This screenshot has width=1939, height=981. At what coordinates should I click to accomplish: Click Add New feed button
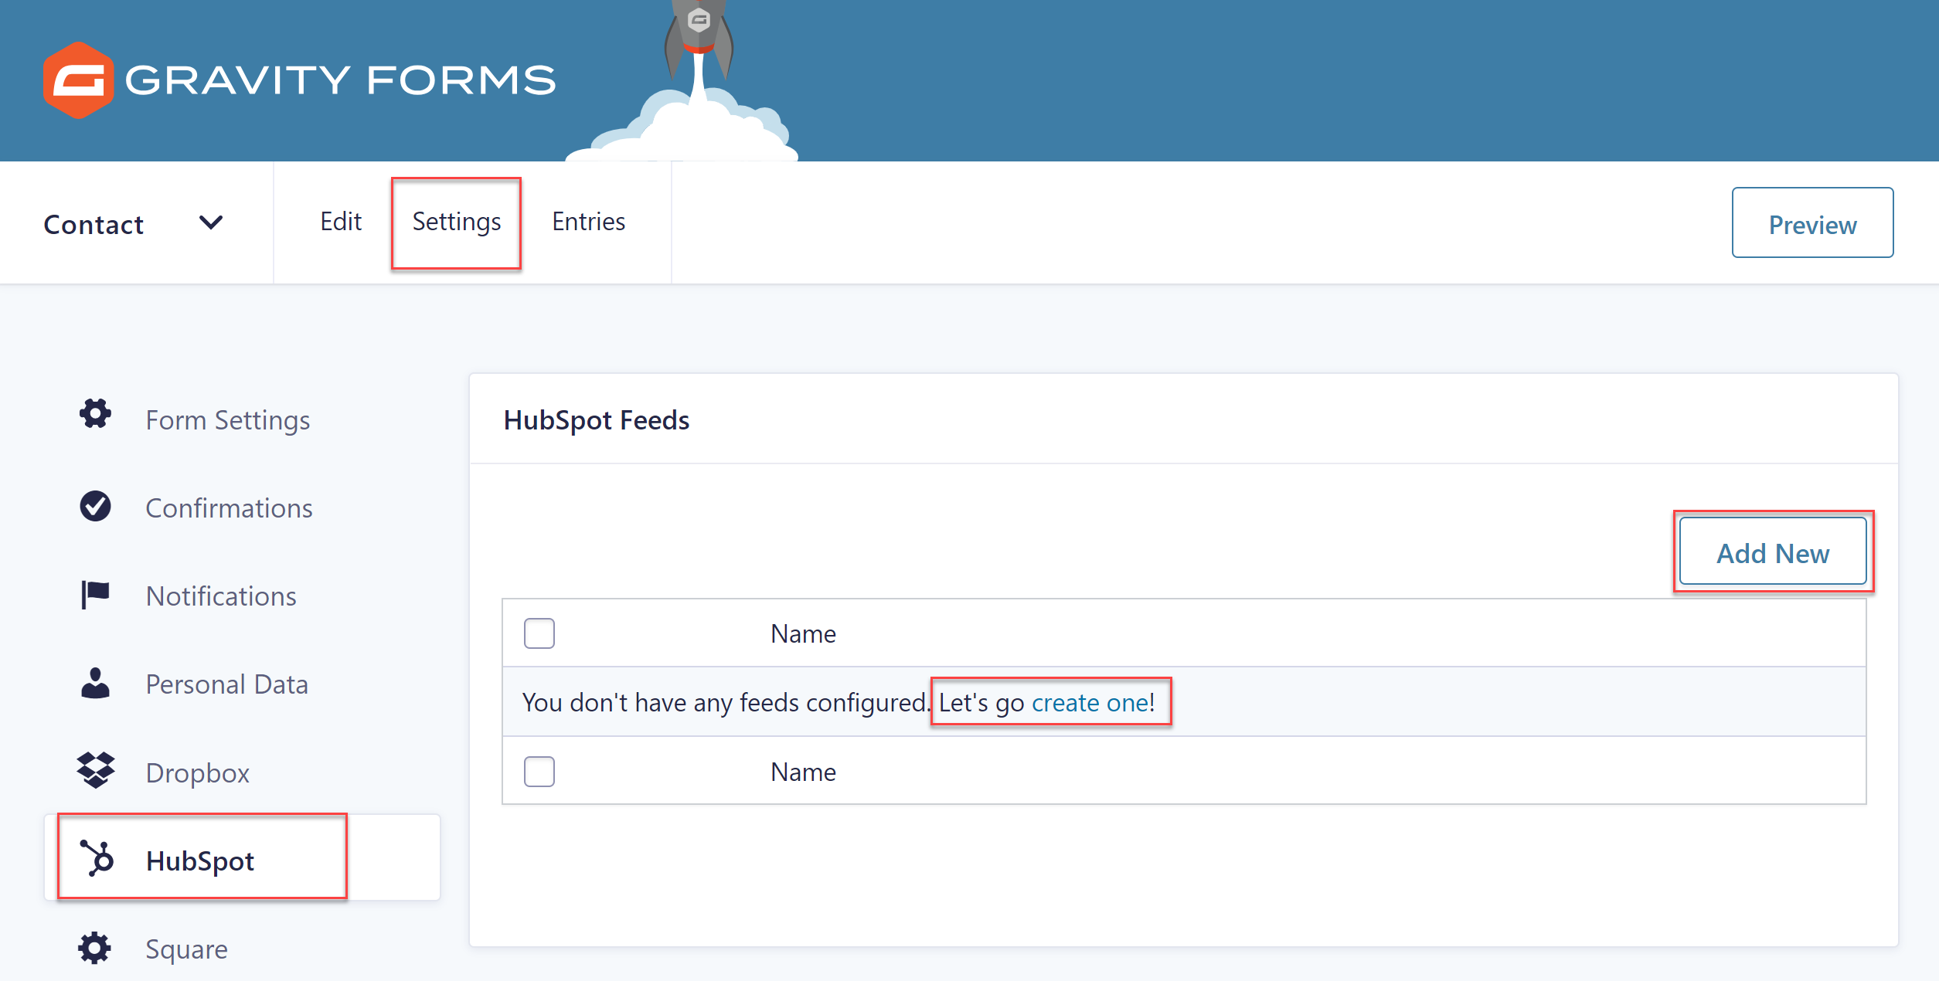pos(1773,552)
